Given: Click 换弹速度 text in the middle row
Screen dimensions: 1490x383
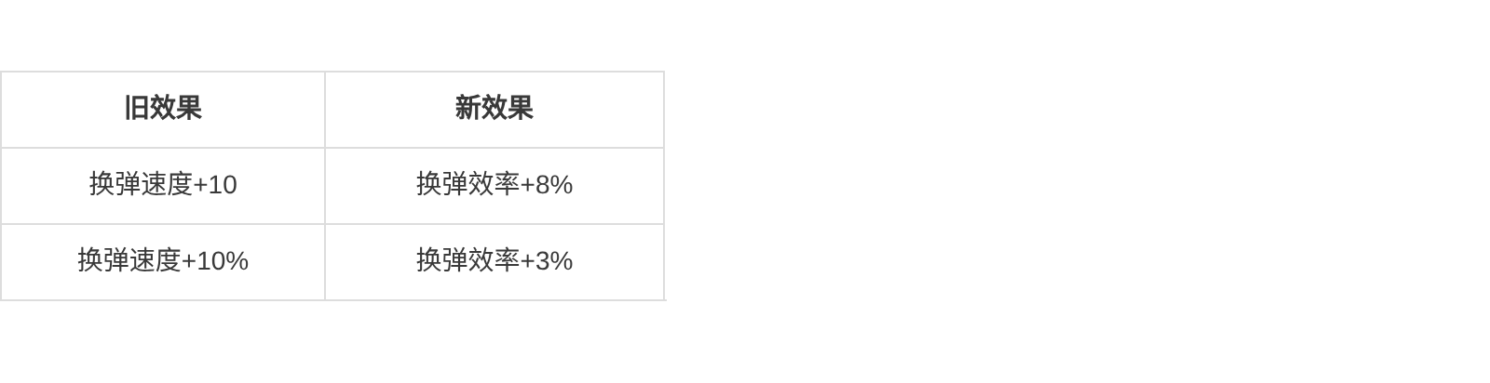Looking at the screenshot, I should (141, 185).
